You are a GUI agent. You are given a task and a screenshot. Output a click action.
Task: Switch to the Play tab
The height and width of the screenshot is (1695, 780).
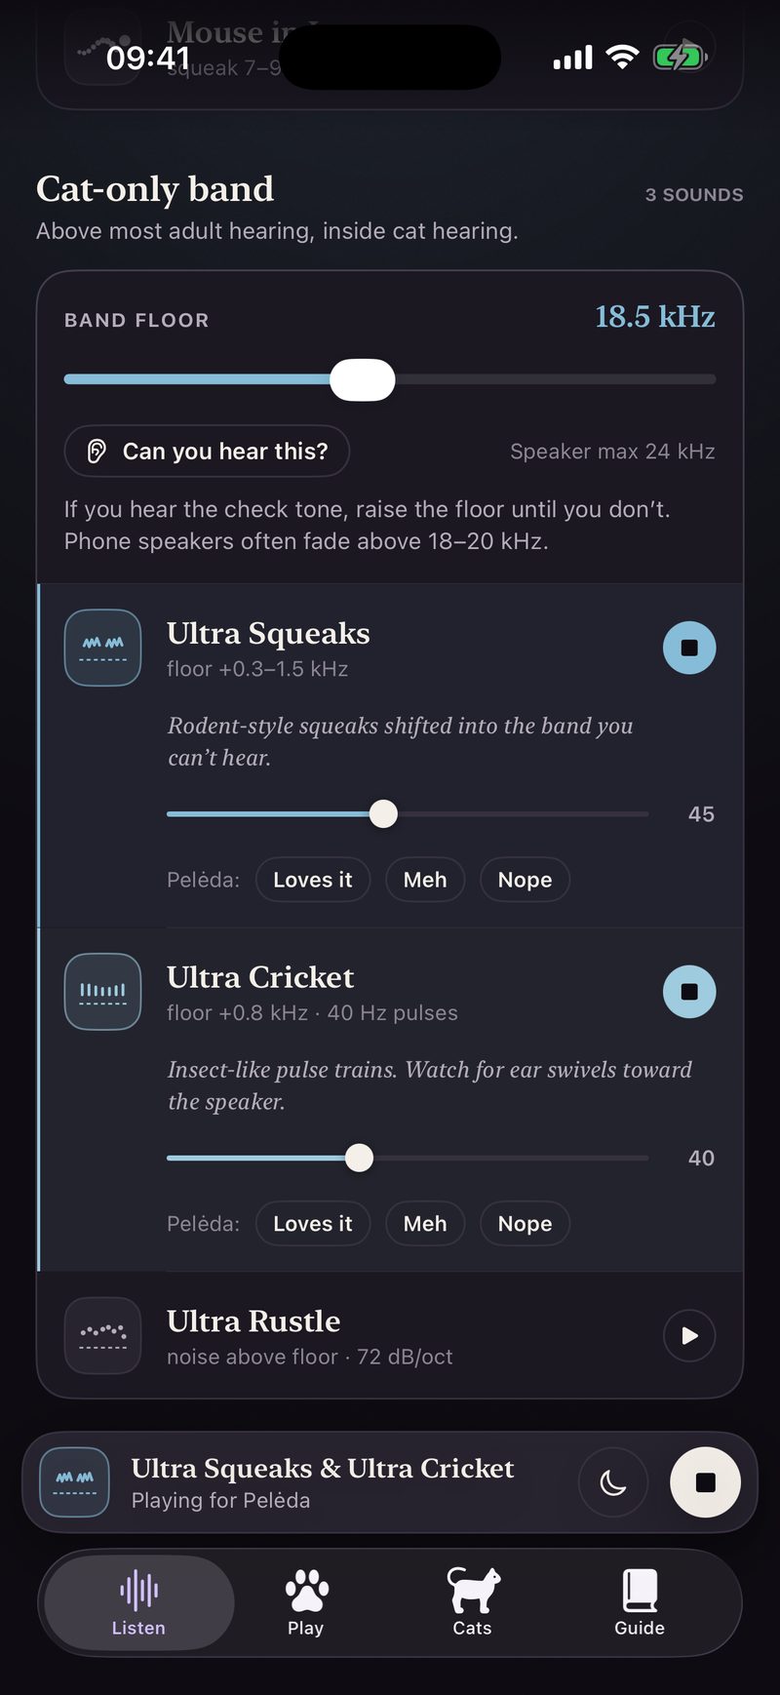[305, 1602]
